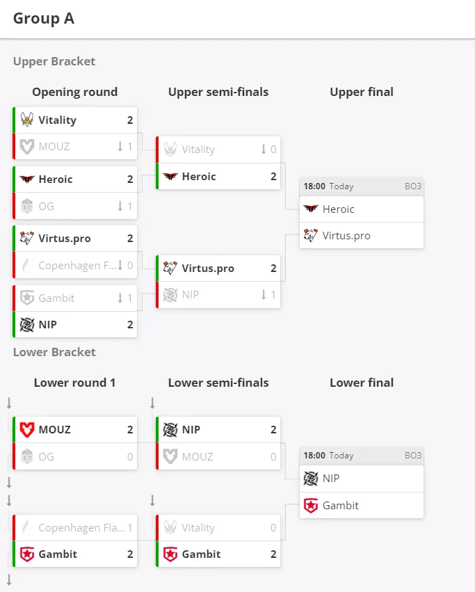
Task: Click NIP logo in Lower final match
Action: click(x=311, y=479)
